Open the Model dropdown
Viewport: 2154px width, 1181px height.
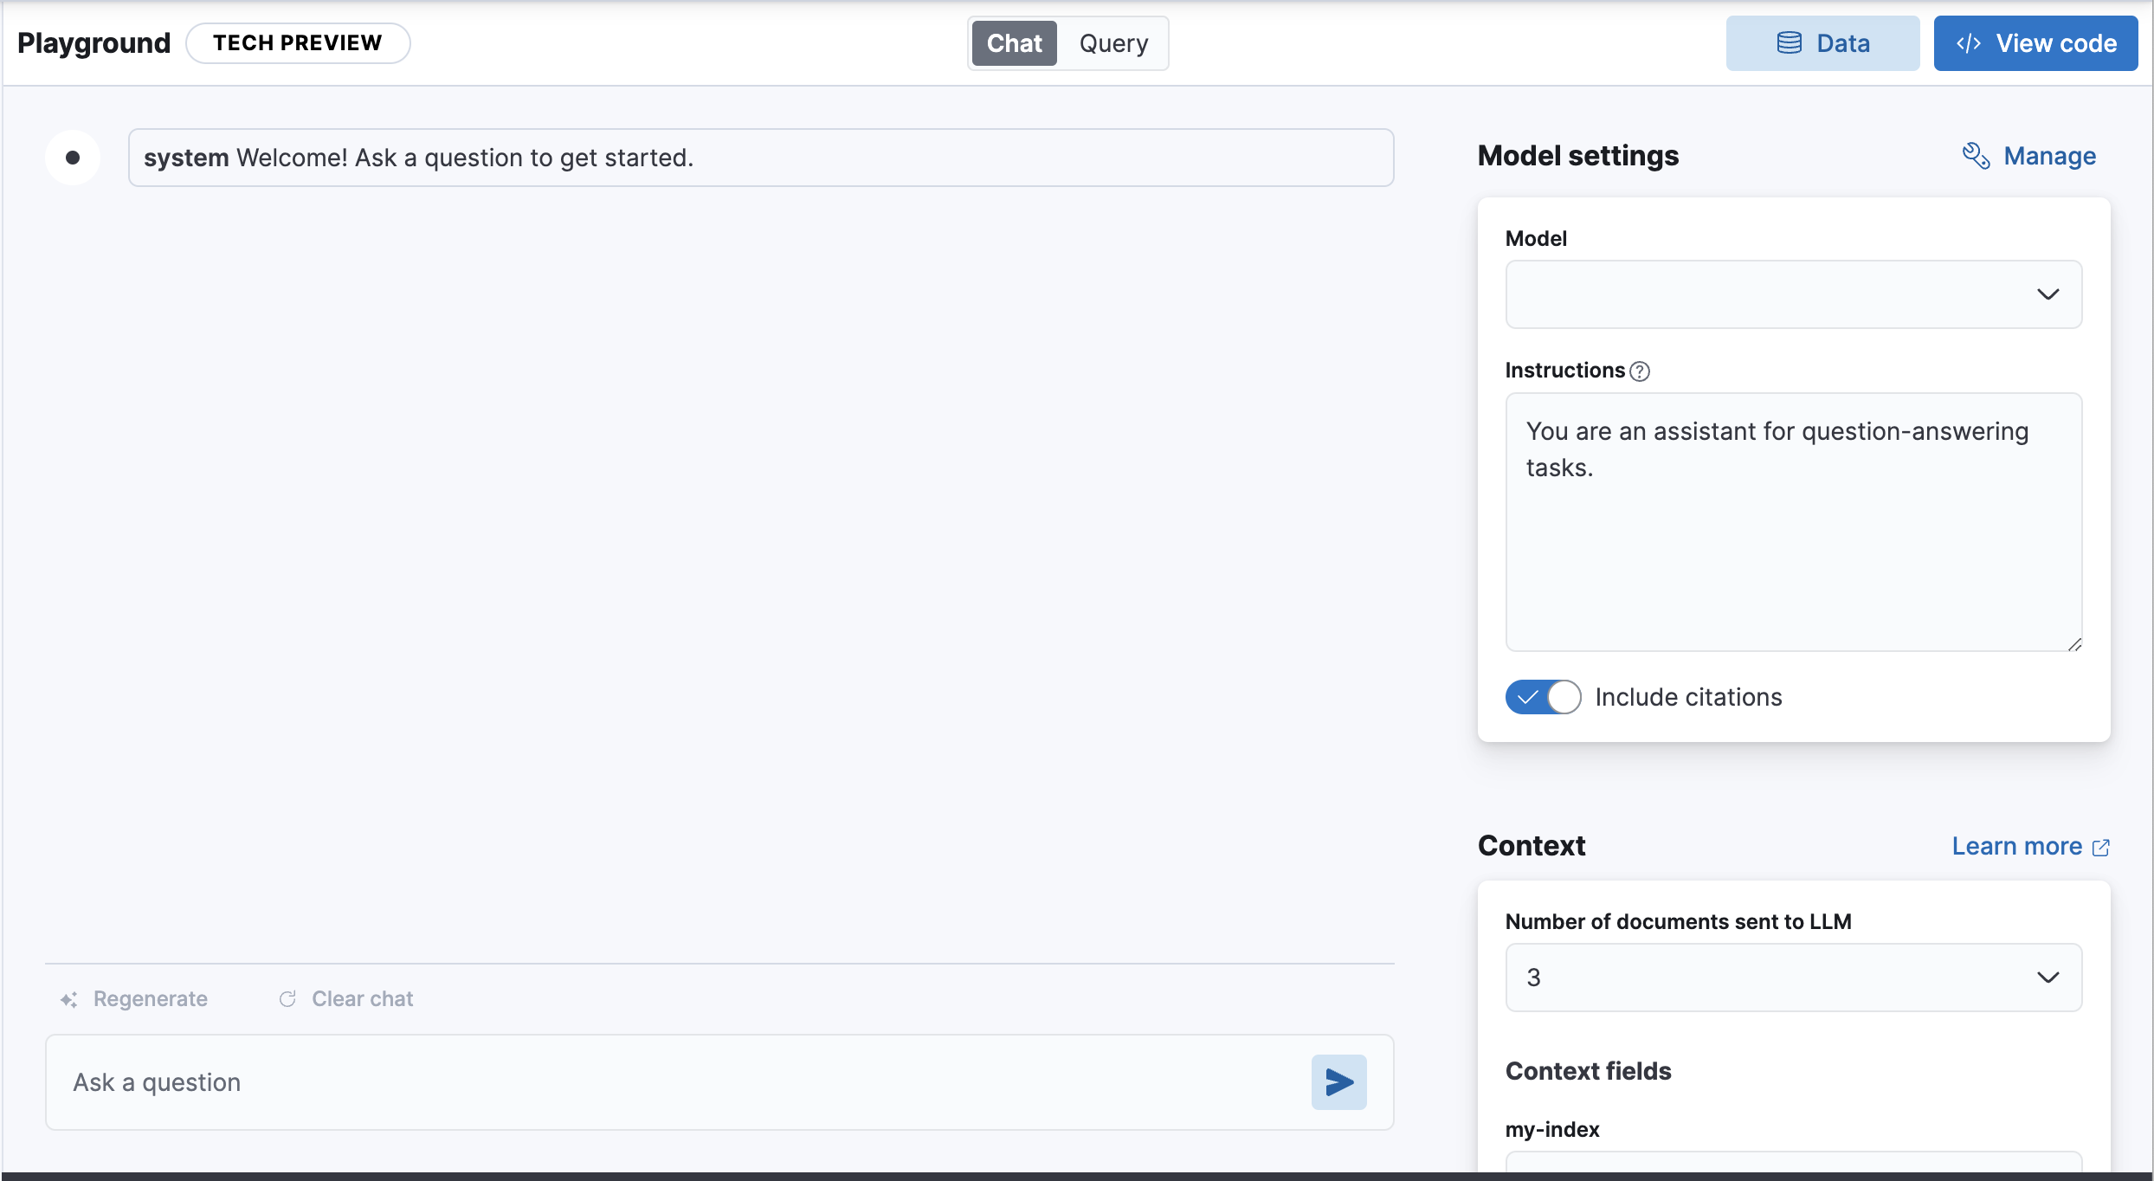coord(1792,294)
